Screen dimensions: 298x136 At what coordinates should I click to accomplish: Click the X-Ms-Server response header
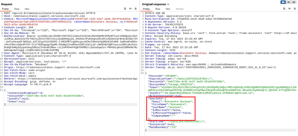[x=164, y=25]
